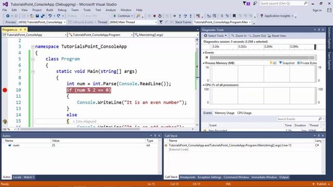Click Show Next Statement arrow icon
The height and width of the screenshot is (187, 333).
pos(174,16)
